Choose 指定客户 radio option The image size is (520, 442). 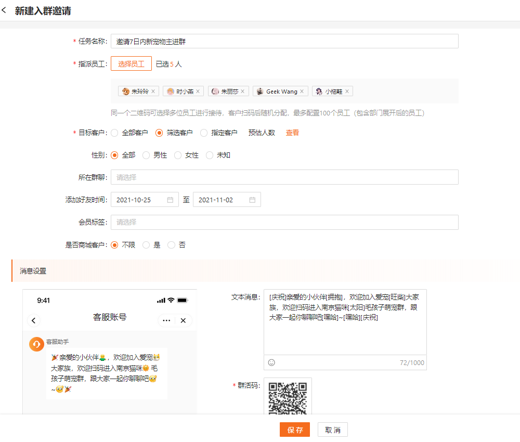204,133
